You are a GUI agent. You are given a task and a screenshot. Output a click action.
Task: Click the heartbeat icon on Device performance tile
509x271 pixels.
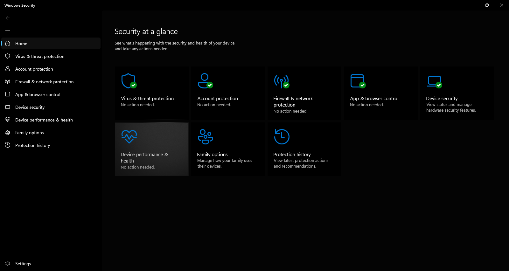coord(129,136)
